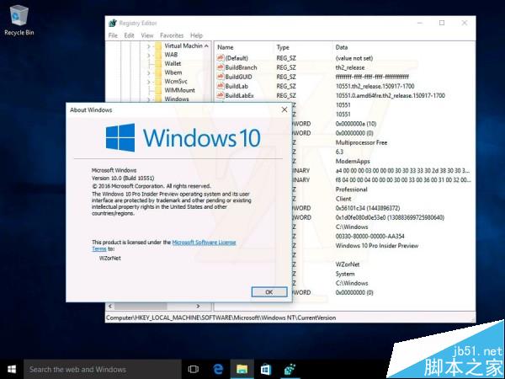Select the Wallet tree item label
Image resolution: width=505 pixels, height=379 pixels.
point(173,63)
